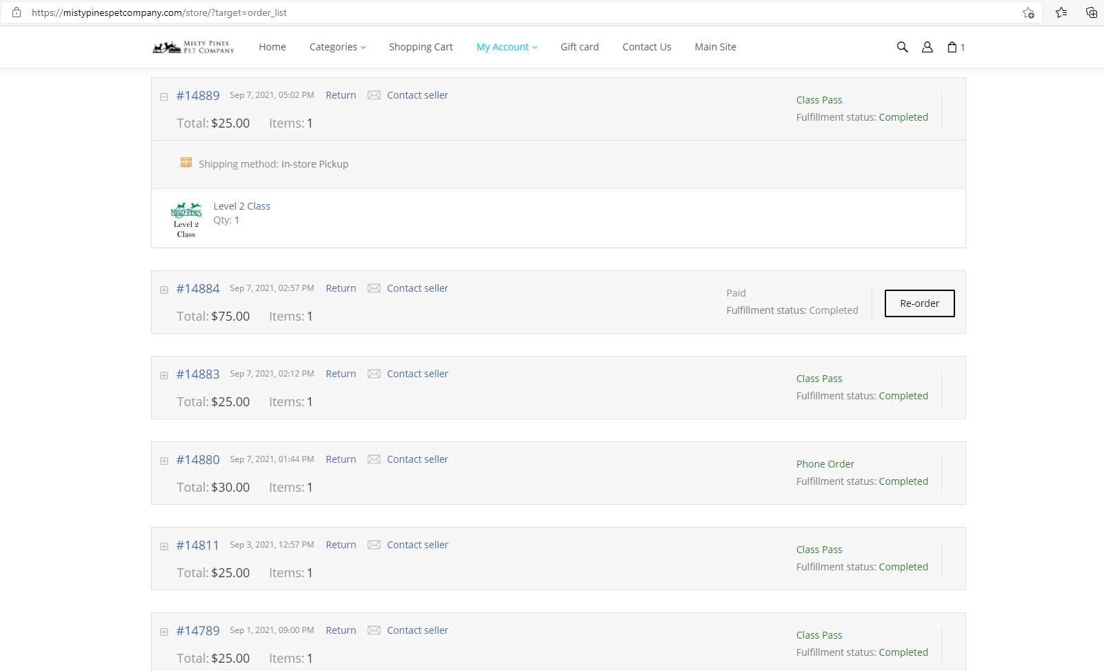Click Return link for order #14789
1104x671 pixels.
[341, 630]
